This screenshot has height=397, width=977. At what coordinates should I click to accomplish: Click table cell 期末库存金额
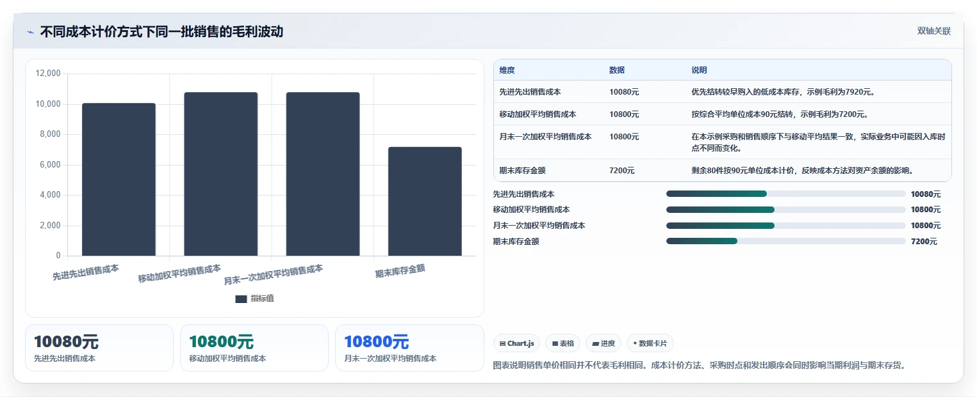pos(522,171)
